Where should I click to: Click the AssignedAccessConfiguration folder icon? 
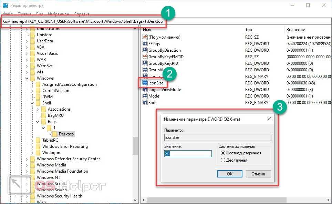tap(38, 84)
